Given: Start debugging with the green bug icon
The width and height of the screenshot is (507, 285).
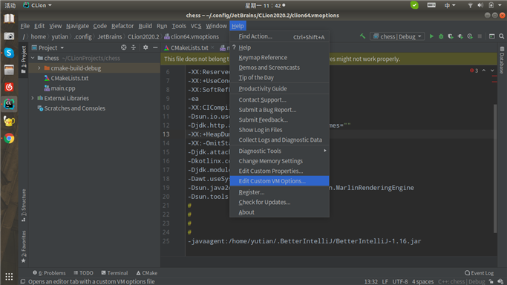Looking at the screenshot, I should (441, 36).
